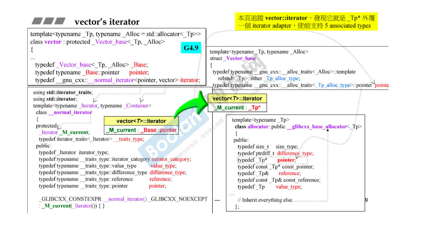Click the upper vector<T>::iterator yellow header
The height and width of the screenshot is (238, 421).
pos(237,99)
